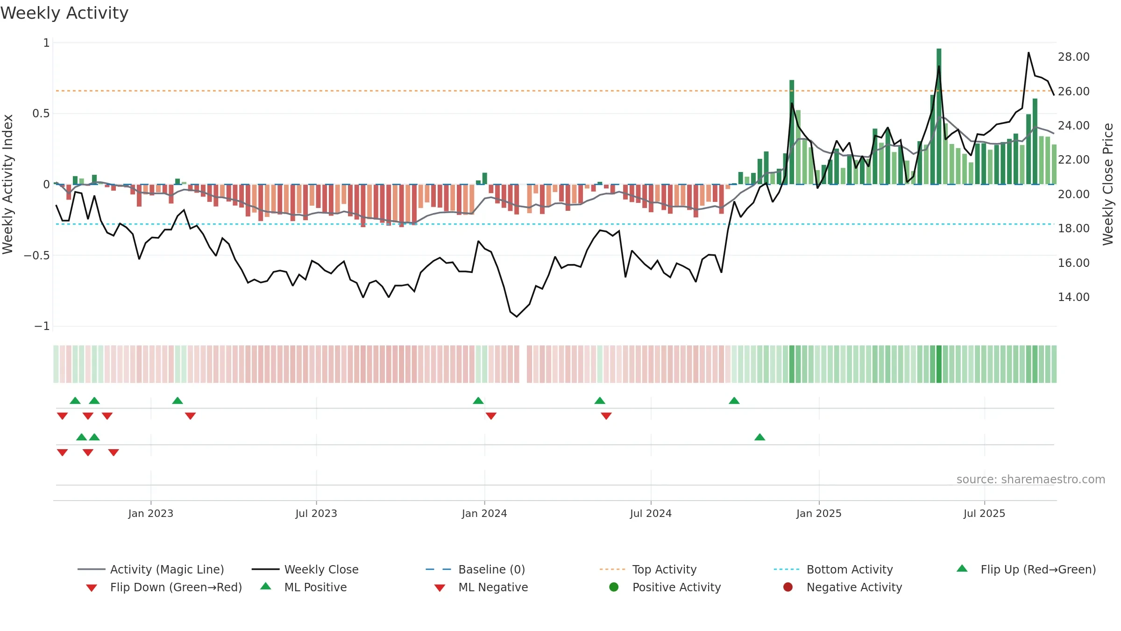Viewport: 1121px width, 631px height.
Task: Toggle Top Activity legend entry
Action: pyautogui.click(x=648, y=569)
